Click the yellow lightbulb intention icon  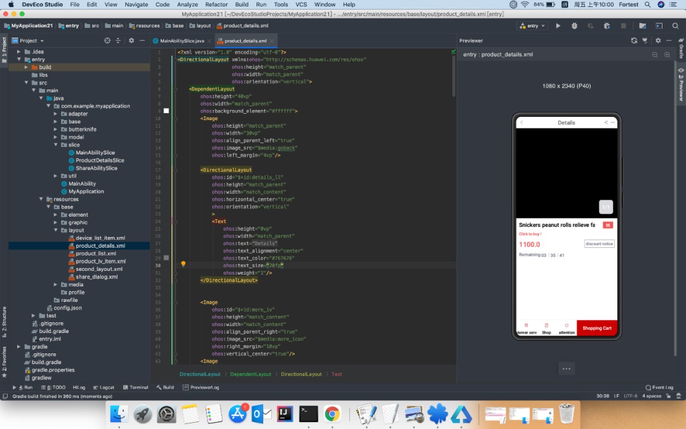[183, 264]
